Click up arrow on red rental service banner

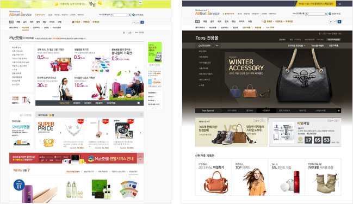pos(140,156)
